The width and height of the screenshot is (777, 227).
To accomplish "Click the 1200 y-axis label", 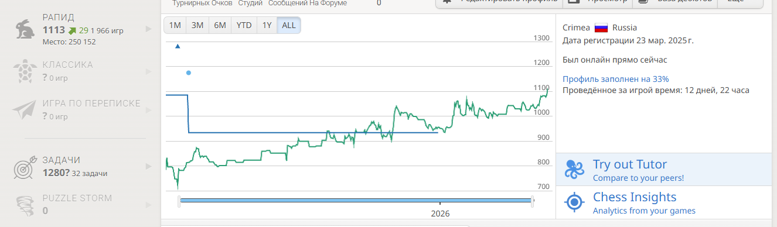I will point(541,63).
